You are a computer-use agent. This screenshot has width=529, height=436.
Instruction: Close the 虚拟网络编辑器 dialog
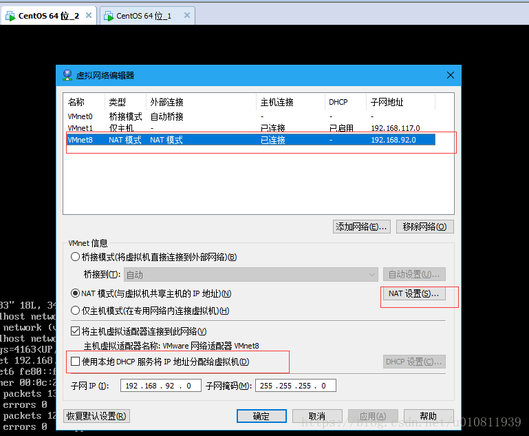pyautogui.click(x=451, y=75)
